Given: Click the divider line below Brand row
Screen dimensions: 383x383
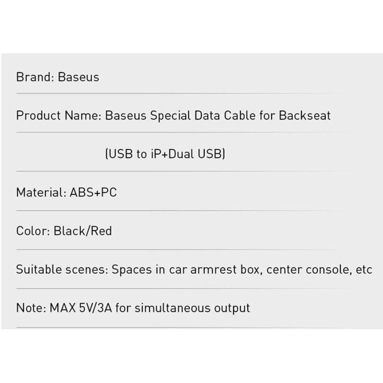Looking at the screenshot, I should pyautogui.click(x=183, y=93).
